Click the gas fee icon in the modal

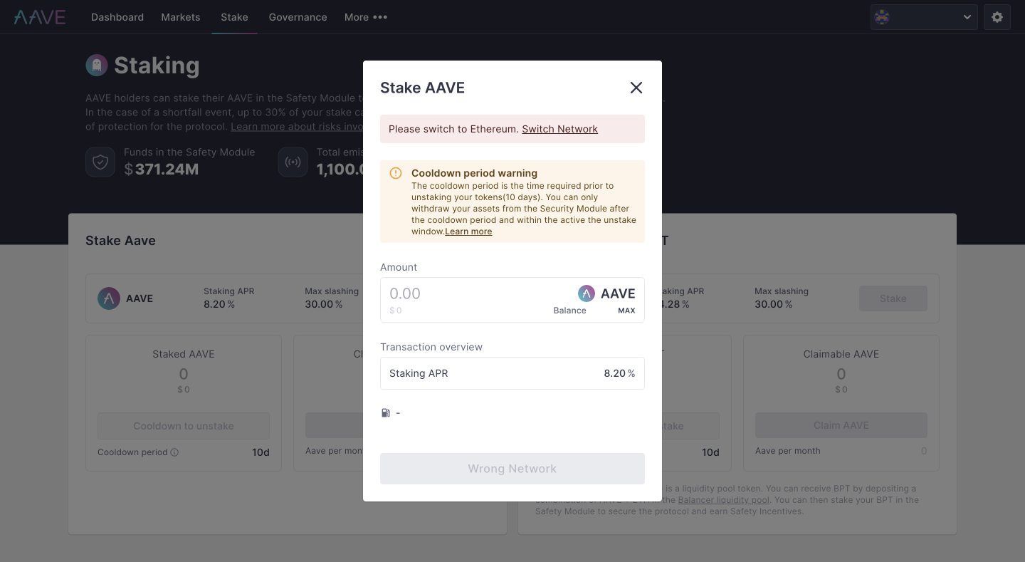tap(386, 412)
